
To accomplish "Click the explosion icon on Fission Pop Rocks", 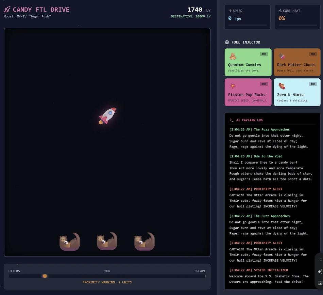I will 233,86.
